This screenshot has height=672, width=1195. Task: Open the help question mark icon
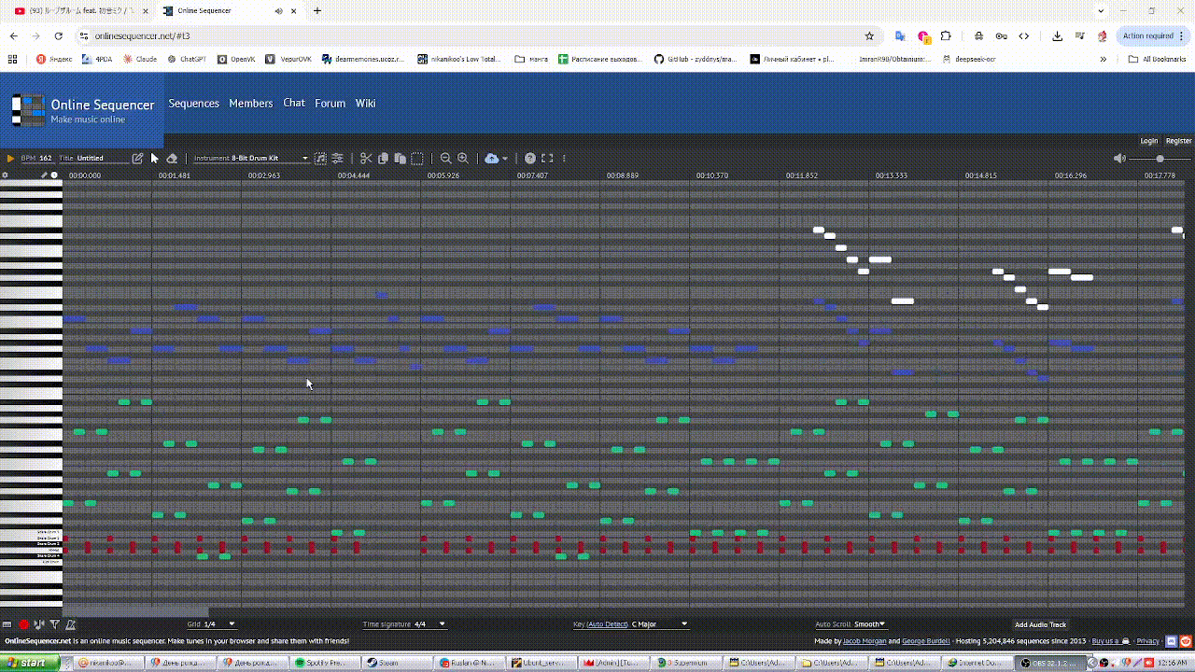click(530, 159)
